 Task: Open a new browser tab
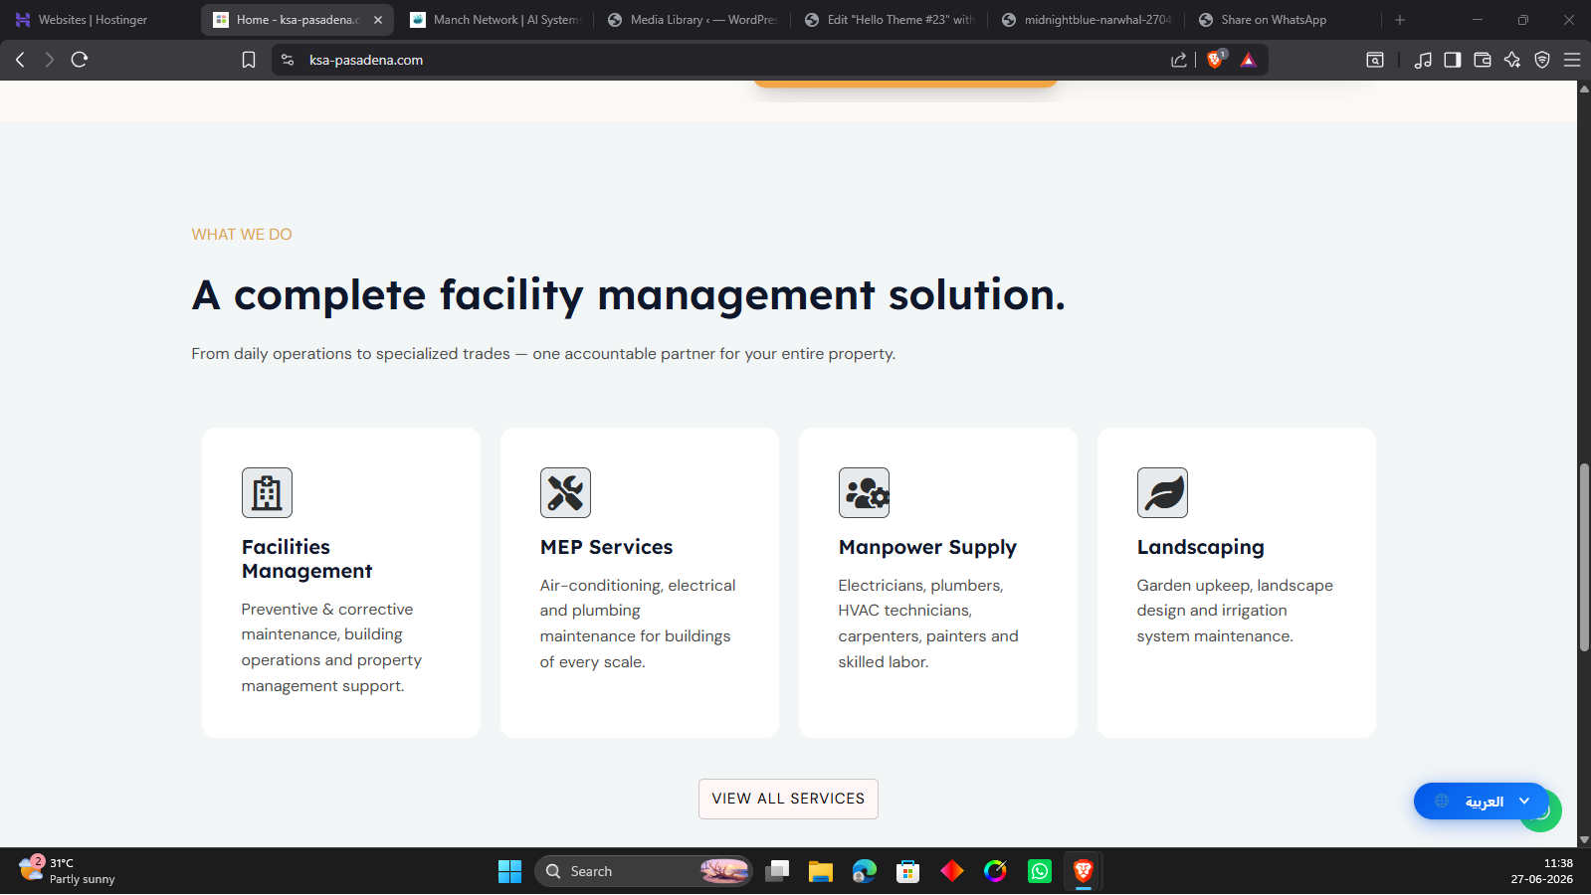1400,20
